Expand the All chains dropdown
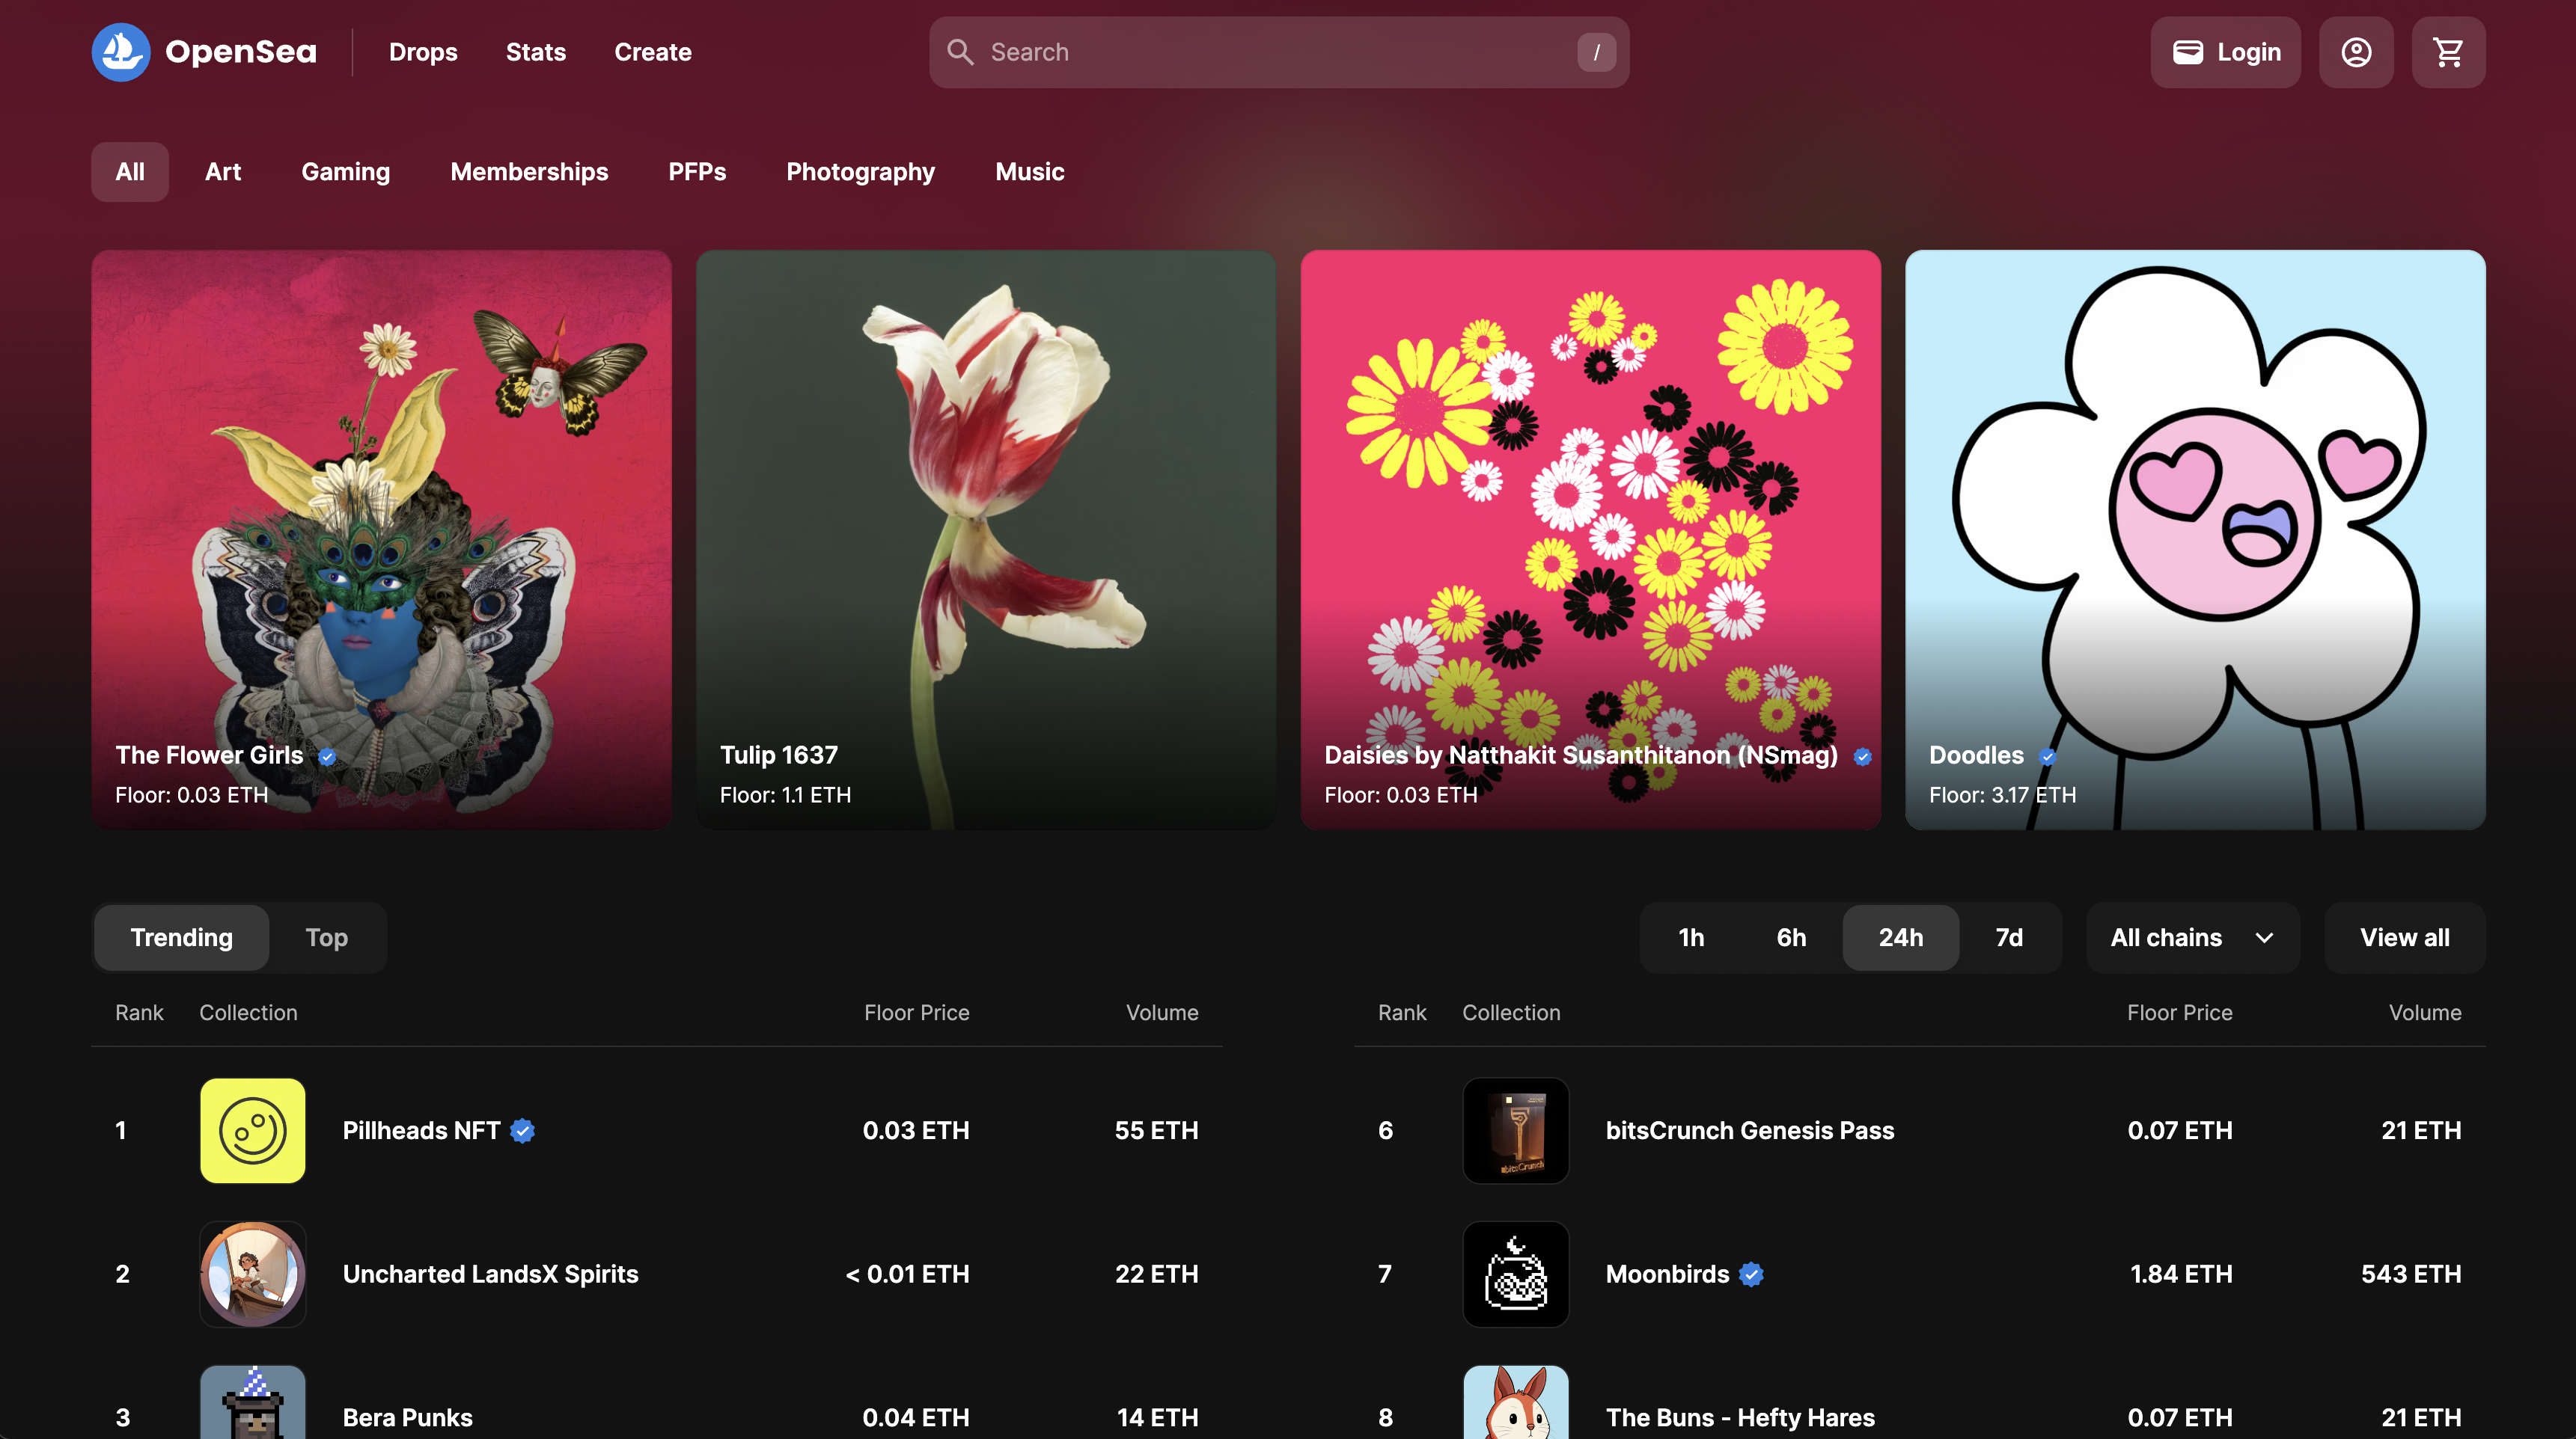 click(x=2192, y=937)
